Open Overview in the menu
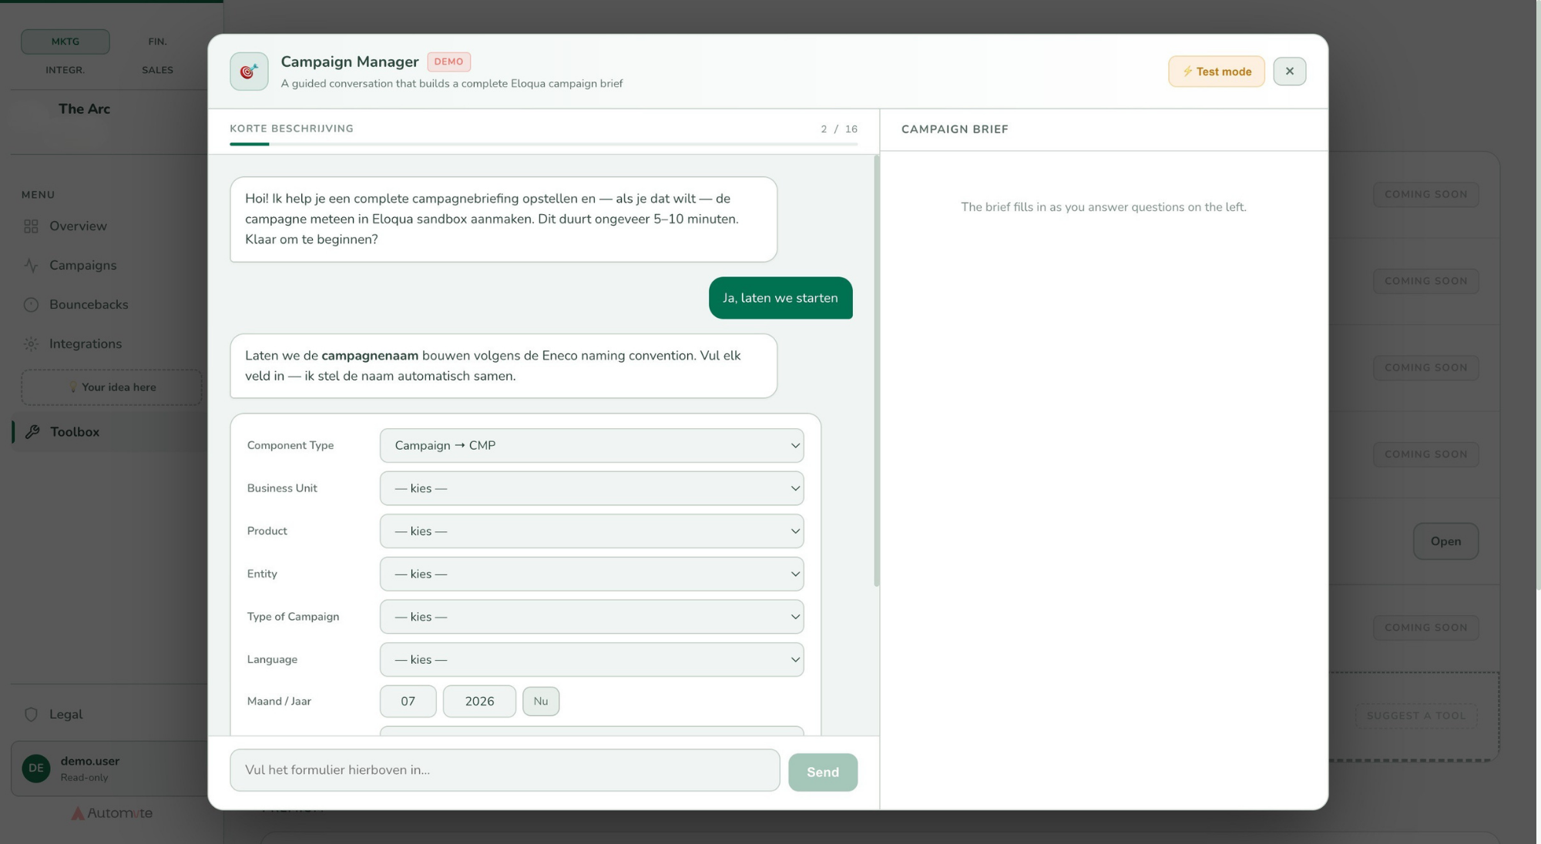1541x844 pixels. (x=78, y=226)
